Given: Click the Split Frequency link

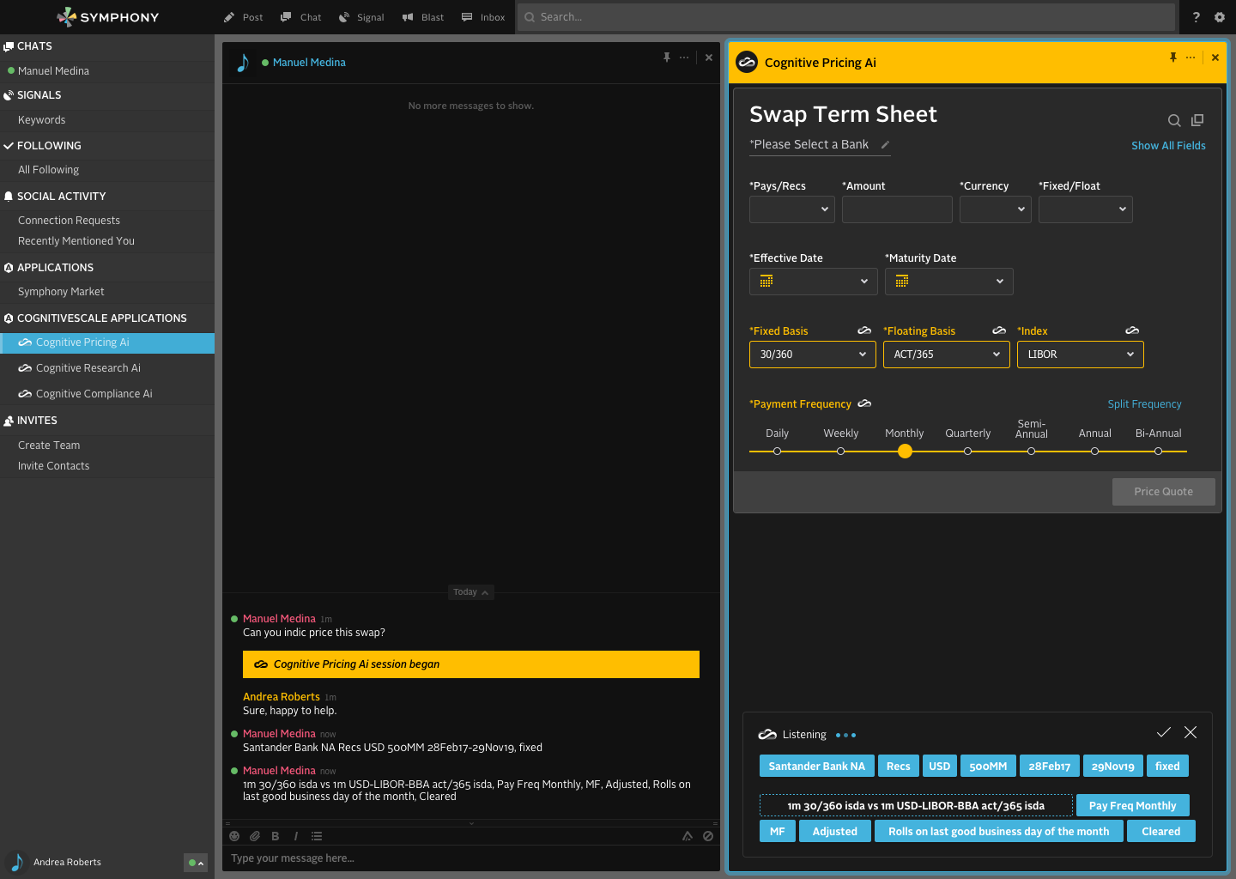Looking at the screenshot, I should point(1144,404).
